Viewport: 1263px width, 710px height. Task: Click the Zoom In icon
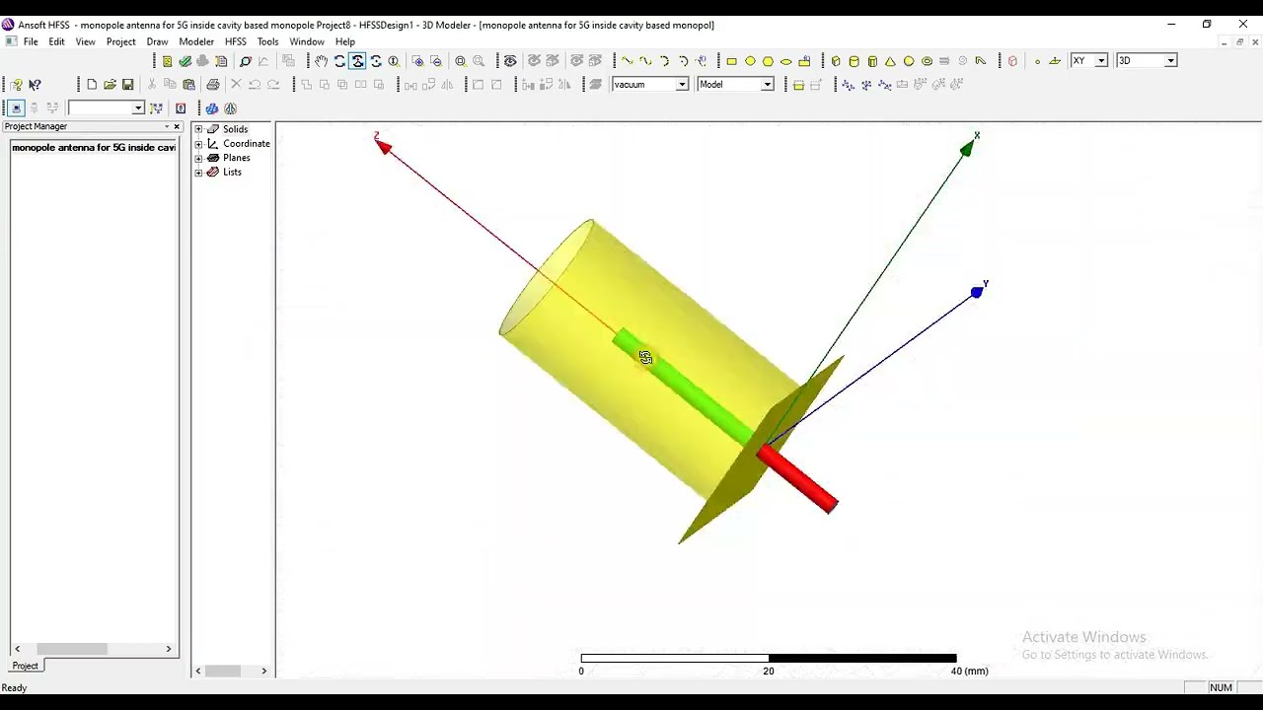[x=417, y=61]
